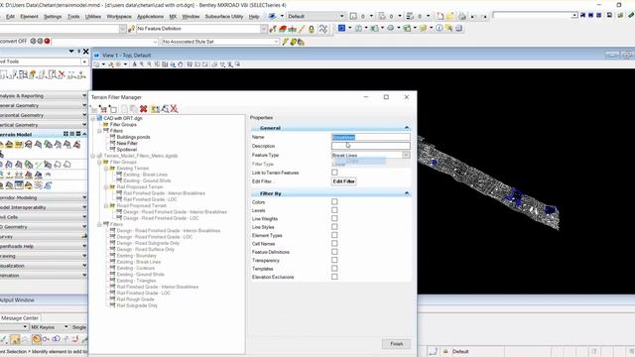Click the green checkmark icon in Terrain Model tools

pos(39,165)
